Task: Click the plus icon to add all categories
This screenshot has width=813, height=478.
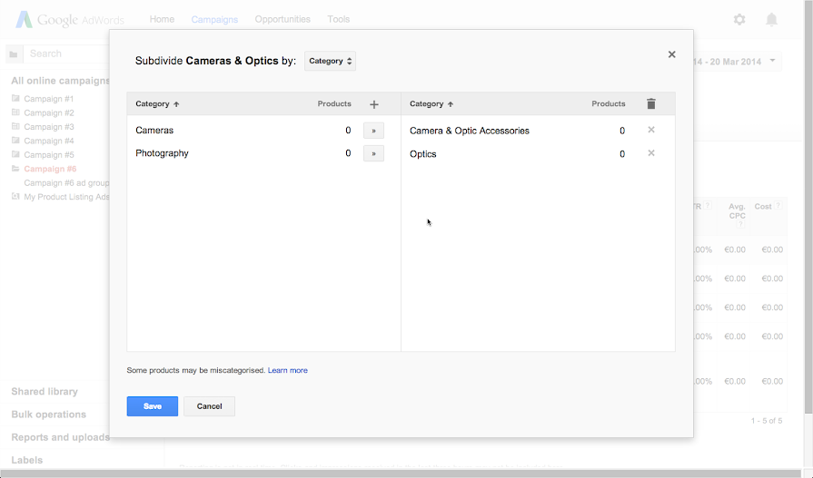Action: coord(374,104)
